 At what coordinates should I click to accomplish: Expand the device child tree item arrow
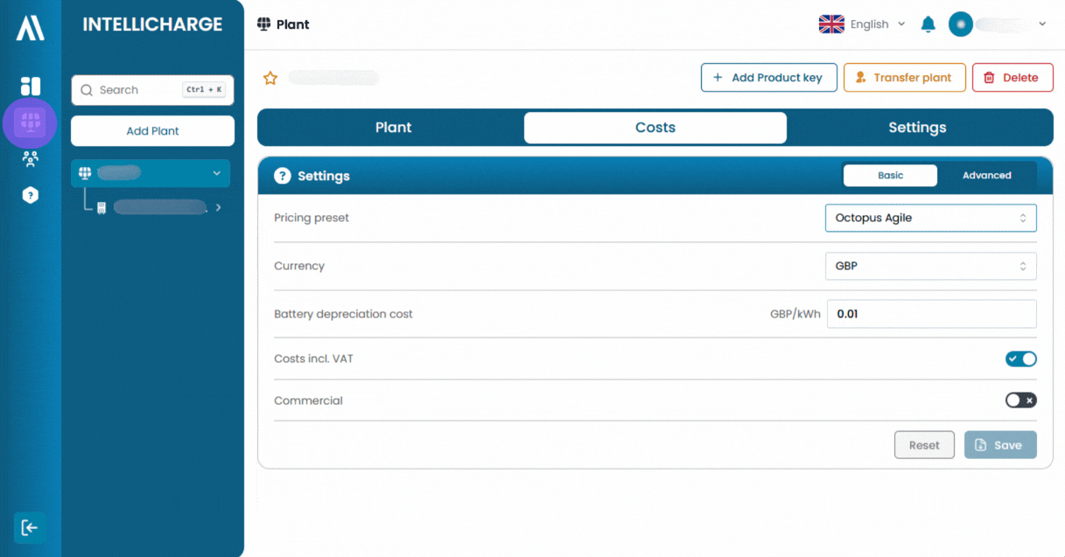[x=218, y=208]
